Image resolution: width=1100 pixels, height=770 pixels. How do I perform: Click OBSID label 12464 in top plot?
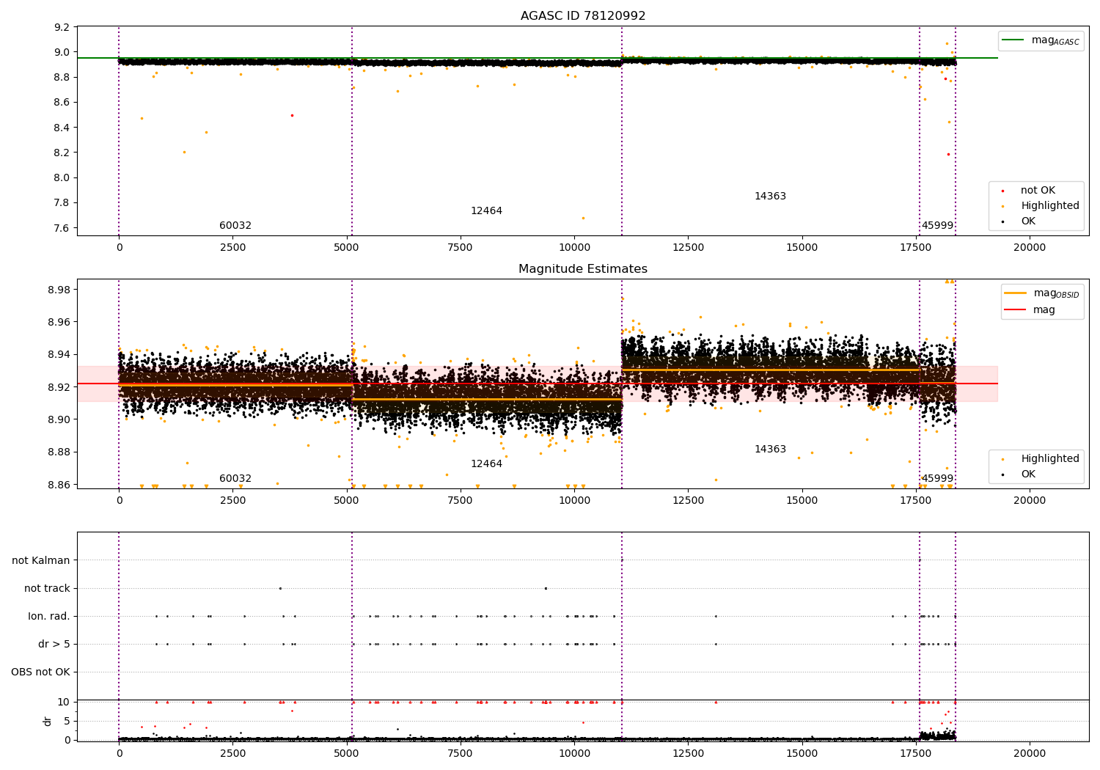486,211
